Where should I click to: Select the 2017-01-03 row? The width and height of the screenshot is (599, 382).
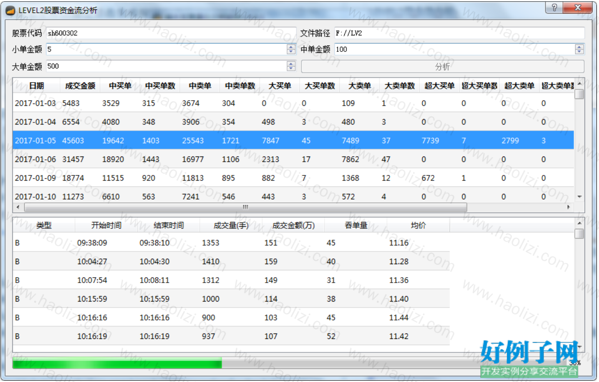(x=293, y=103)
